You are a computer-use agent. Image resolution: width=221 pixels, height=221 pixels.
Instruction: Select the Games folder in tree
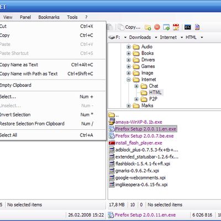(x=148, y=66)
